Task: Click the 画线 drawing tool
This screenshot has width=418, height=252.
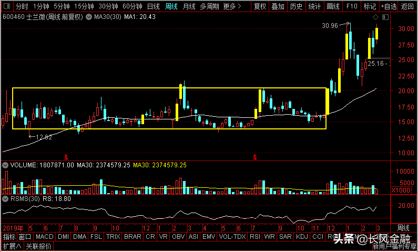Action: pos(333,6)
